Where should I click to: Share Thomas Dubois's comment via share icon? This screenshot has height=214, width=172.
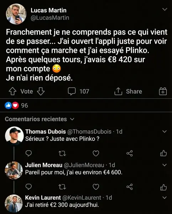pos(130,153)
